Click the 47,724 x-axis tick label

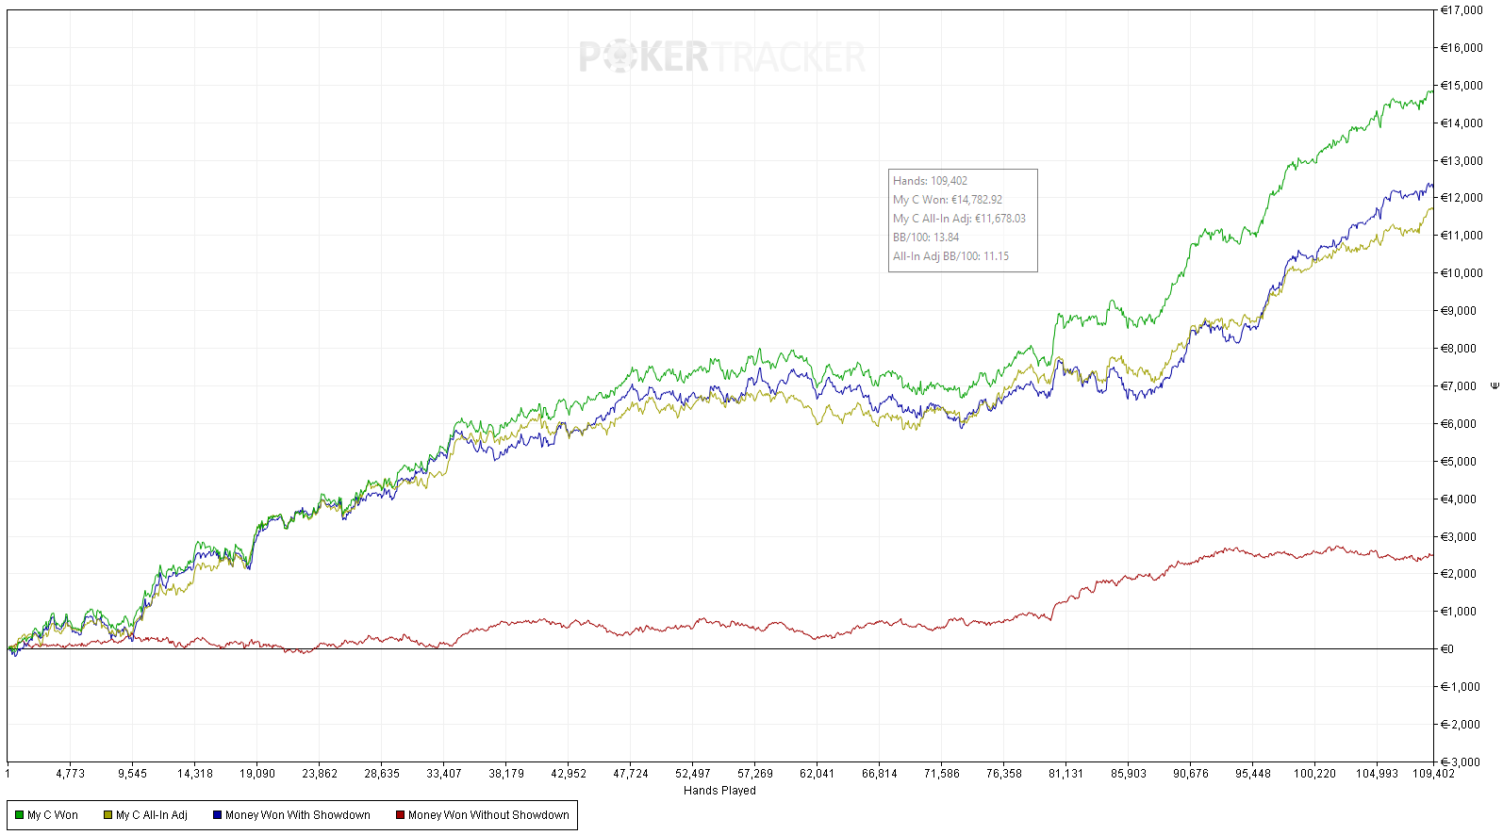(x=631, y=774)
